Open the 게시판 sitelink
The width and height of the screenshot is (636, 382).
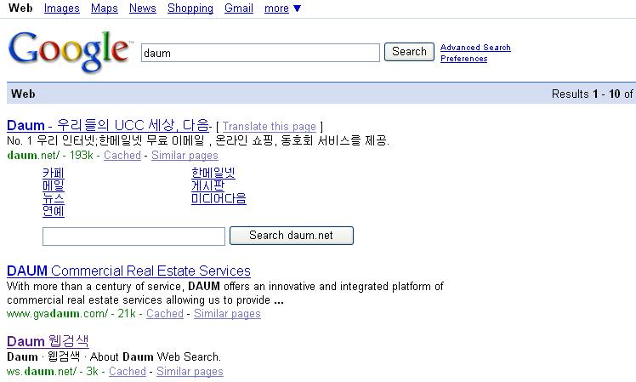point(207,185)
